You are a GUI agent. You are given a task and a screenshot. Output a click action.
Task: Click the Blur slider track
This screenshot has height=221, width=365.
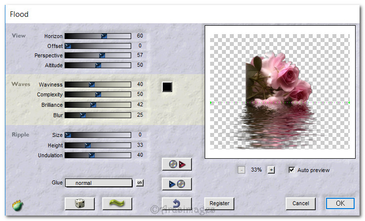98,115
